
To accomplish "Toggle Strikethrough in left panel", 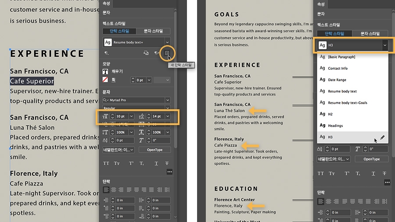I will click(x=167, y=163).
